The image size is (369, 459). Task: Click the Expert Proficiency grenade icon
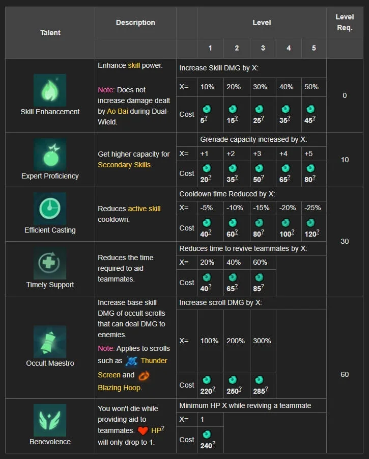[50, 155]
